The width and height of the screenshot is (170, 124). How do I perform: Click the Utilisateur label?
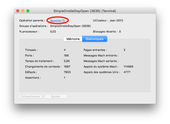[x=101, y=20]
